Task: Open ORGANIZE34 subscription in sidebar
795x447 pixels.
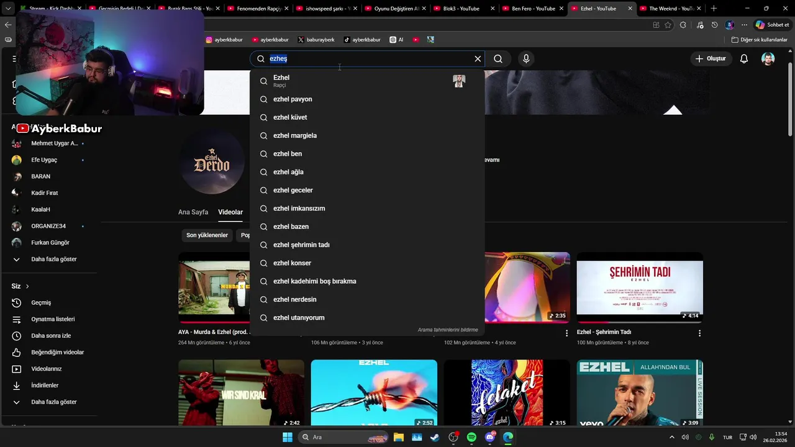Action: (x=50, y=226)
